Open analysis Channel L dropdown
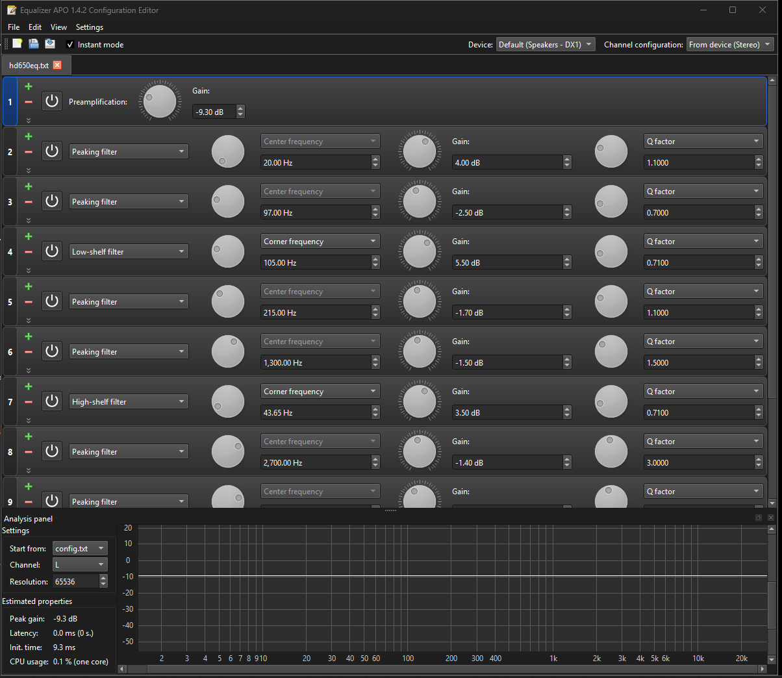The width and height of the screenshot is (782, 678). [x=80, y=565]
